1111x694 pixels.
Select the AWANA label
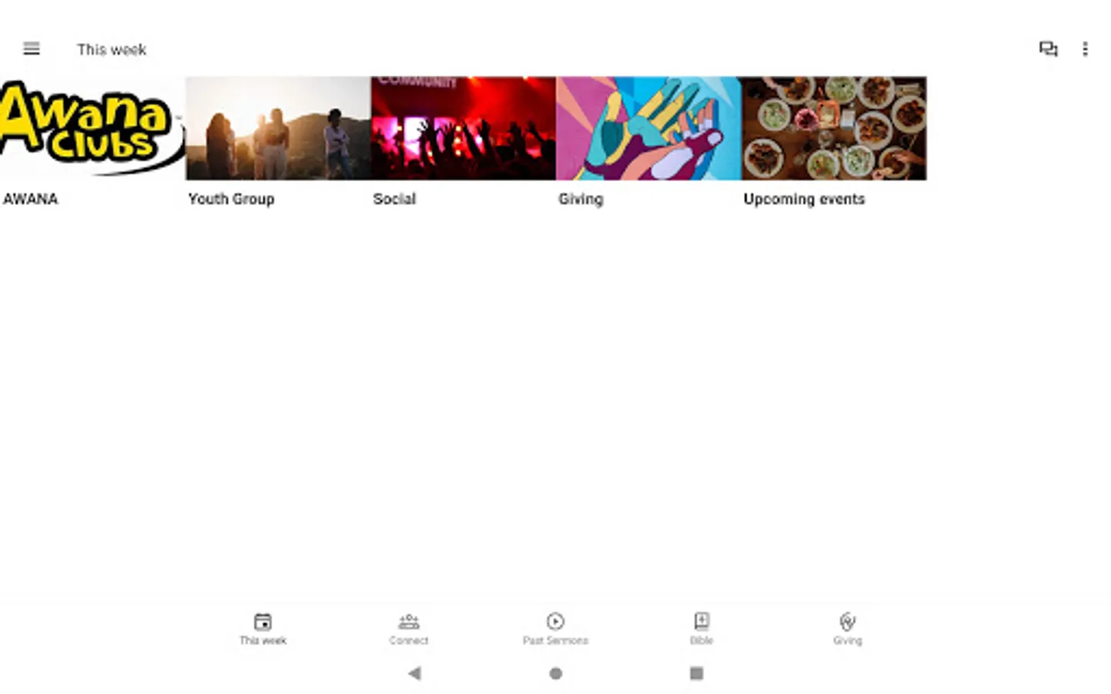pos(31,199)
